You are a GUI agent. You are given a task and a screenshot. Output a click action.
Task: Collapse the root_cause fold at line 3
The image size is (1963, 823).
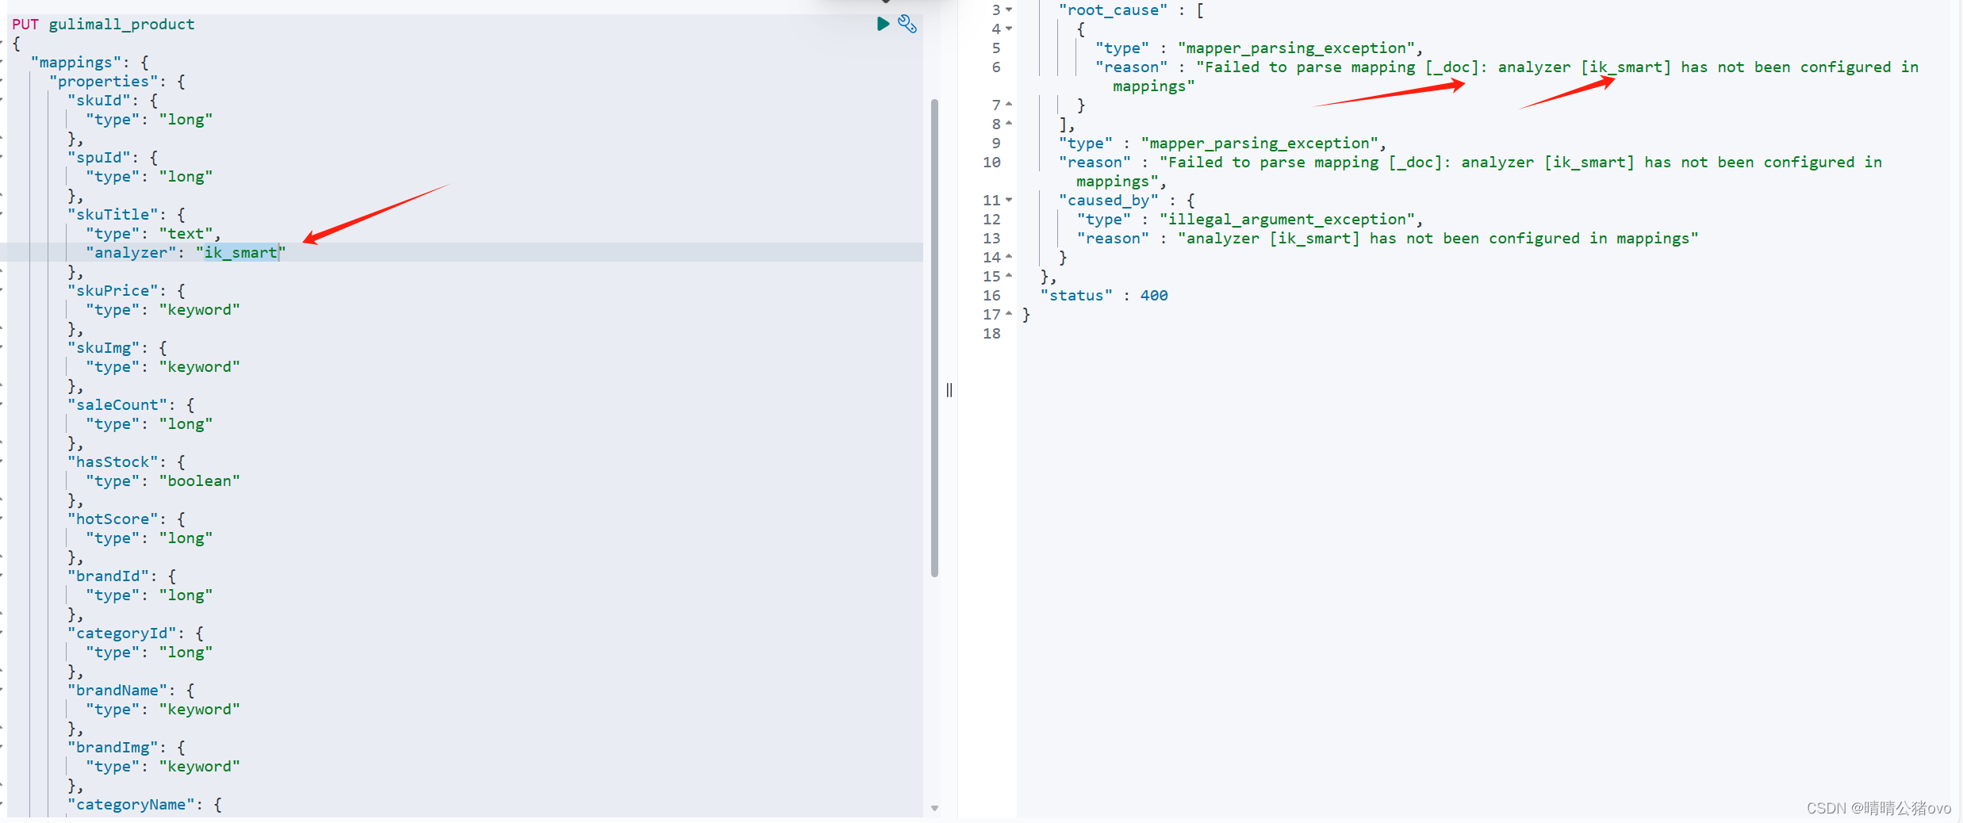click(1008, 10)
